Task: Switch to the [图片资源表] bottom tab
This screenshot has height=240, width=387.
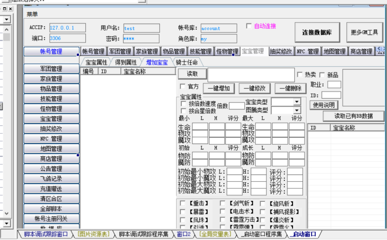Action: (93, 234)
